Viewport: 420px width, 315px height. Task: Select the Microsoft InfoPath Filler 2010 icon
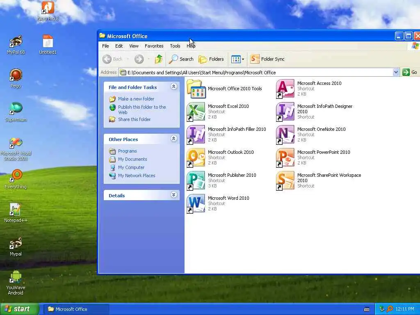196,135
